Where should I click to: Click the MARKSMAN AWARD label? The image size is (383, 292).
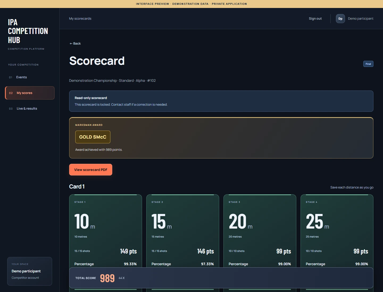tap(89, 125)
